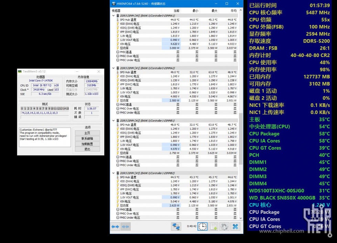Click lightning icon beside DIMM [#2] 1.0V VOUT 电压

click(118, 145)
